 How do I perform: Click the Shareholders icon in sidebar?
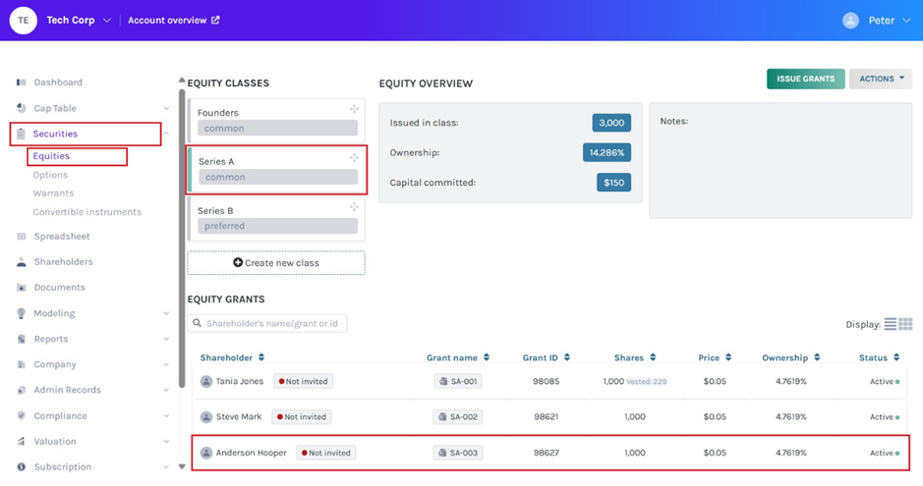pyautogui.click(x=22, y=262)
